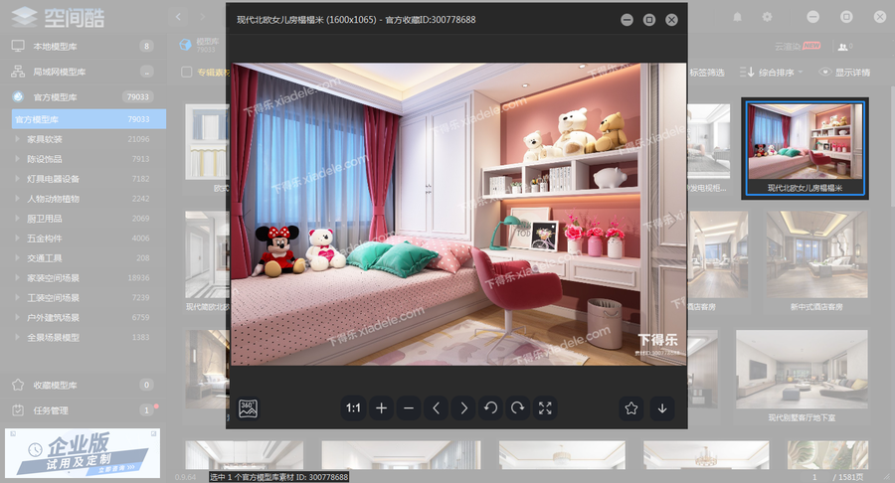The height and width of the screenshot is (483, 895).
Task: Click the 任务管理 count badge
Action: 147,410
